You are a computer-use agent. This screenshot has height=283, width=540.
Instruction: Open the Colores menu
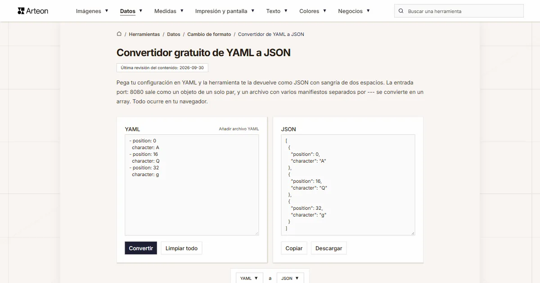[313, 11]
